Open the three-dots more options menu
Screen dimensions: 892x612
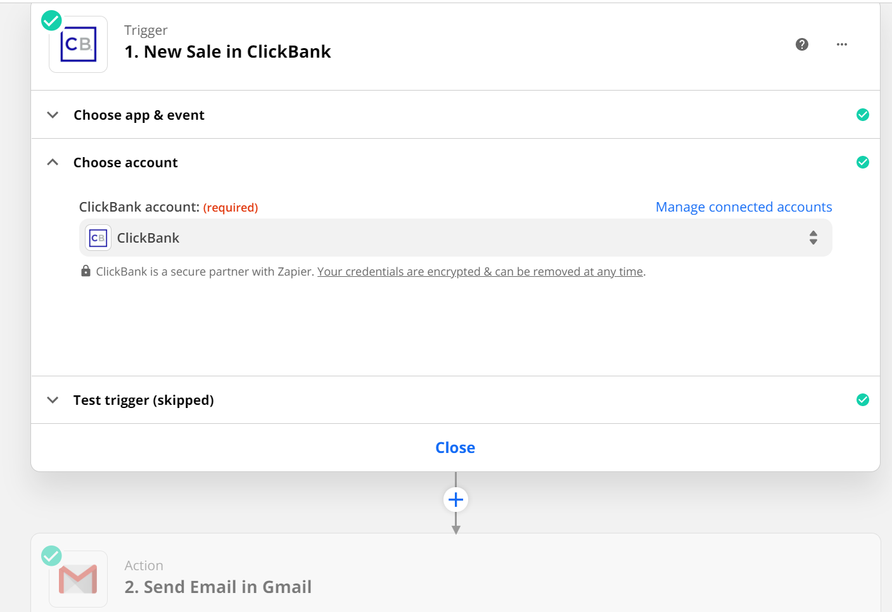842,44
